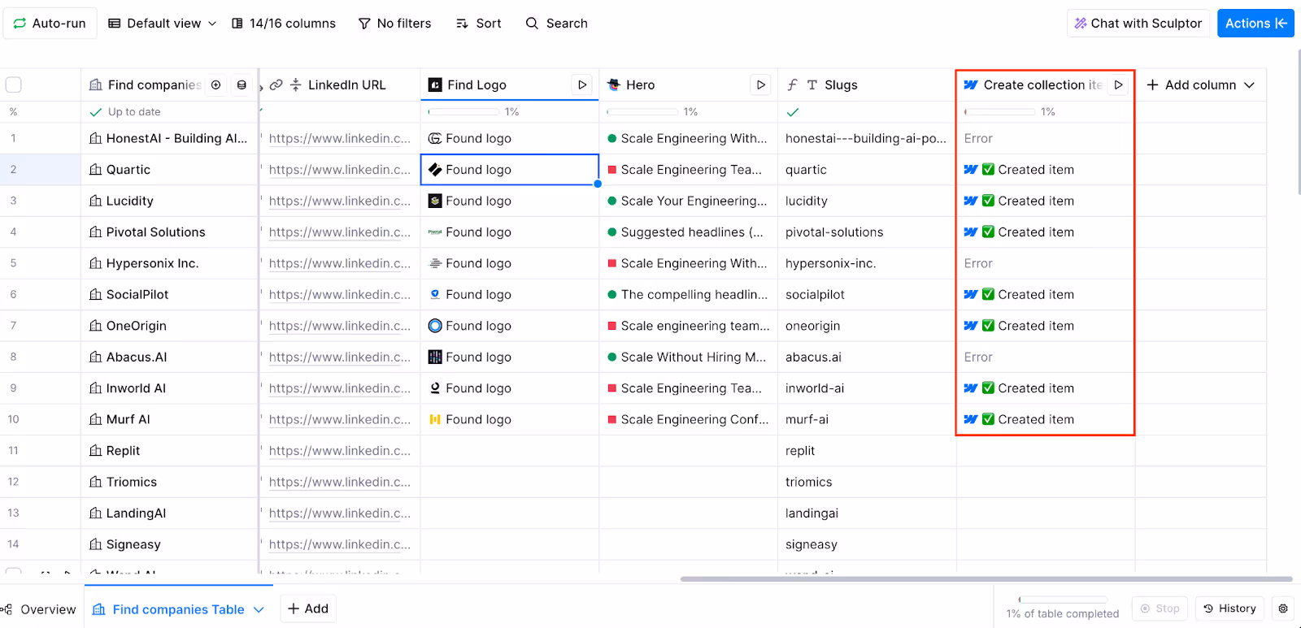This screenshot has height=628, width=1301.
Task: Click Quartic logo icon in Found logo cell
Action: (435, 170)
